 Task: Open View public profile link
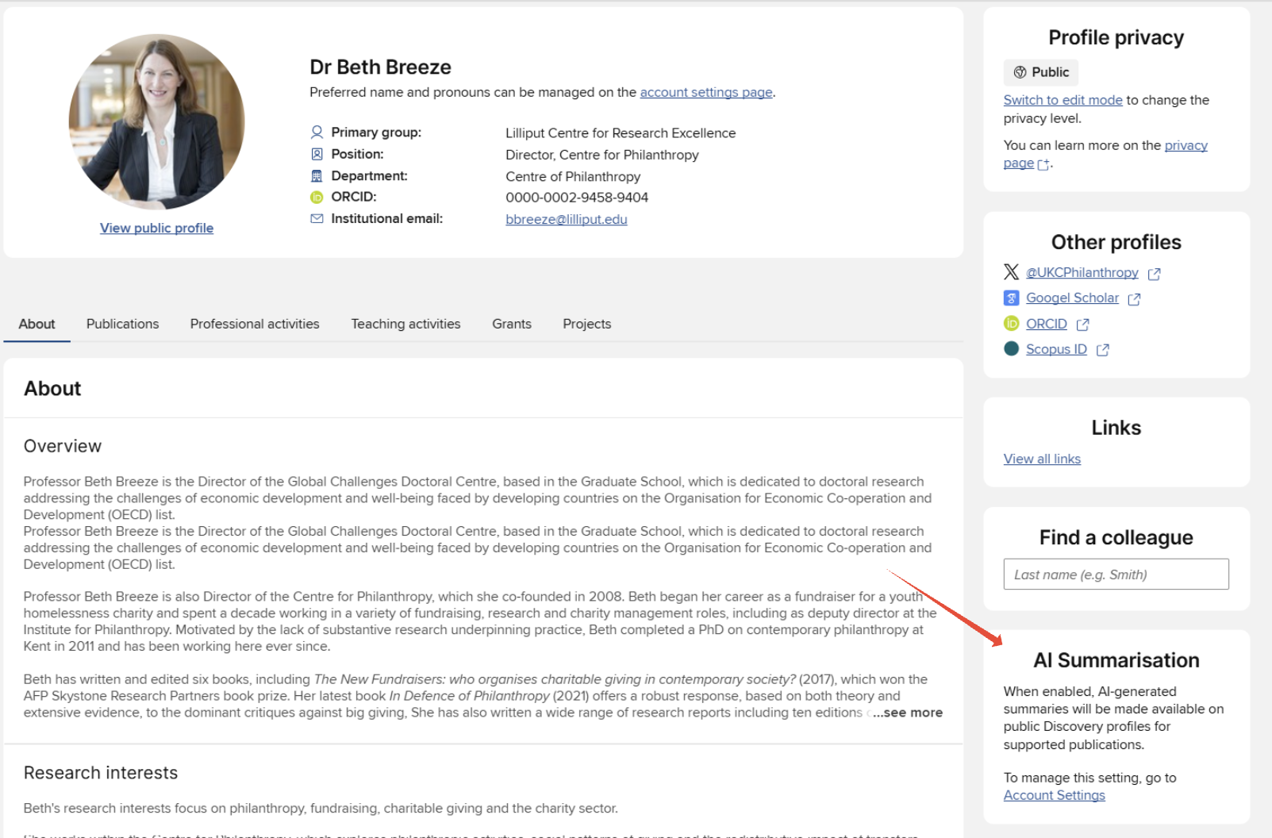(156, 228)
